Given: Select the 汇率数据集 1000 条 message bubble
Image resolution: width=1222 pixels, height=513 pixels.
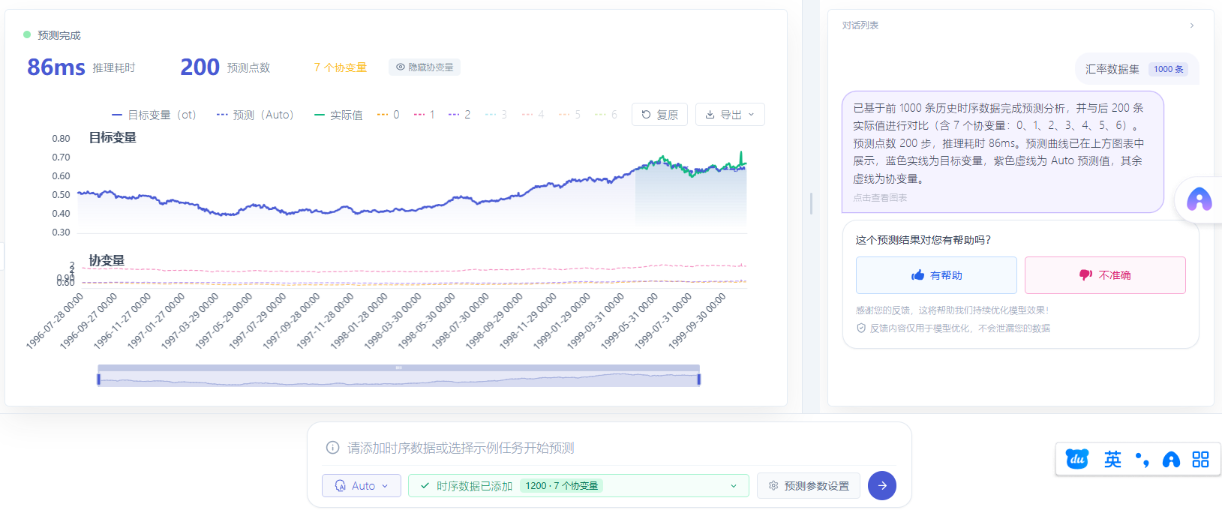Looking at the screenshot, I should (1136, 69).
